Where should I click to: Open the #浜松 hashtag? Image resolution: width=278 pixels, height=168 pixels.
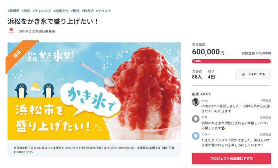(26, 11)
